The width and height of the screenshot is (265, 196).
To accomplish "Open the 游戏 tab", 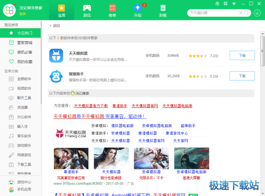I will coord(87,11).
